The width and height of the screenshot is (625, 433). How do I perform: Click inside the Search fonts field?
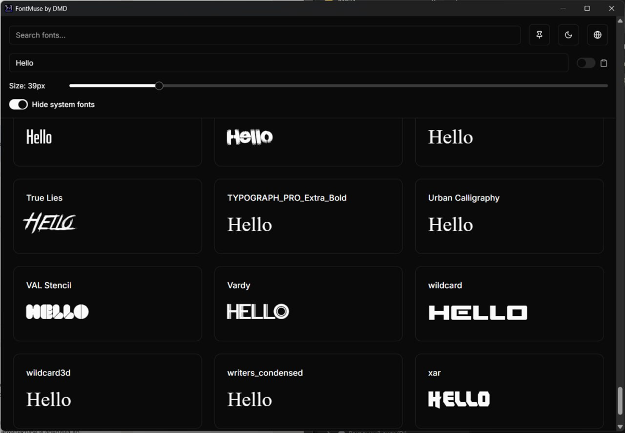coord(265,35)
